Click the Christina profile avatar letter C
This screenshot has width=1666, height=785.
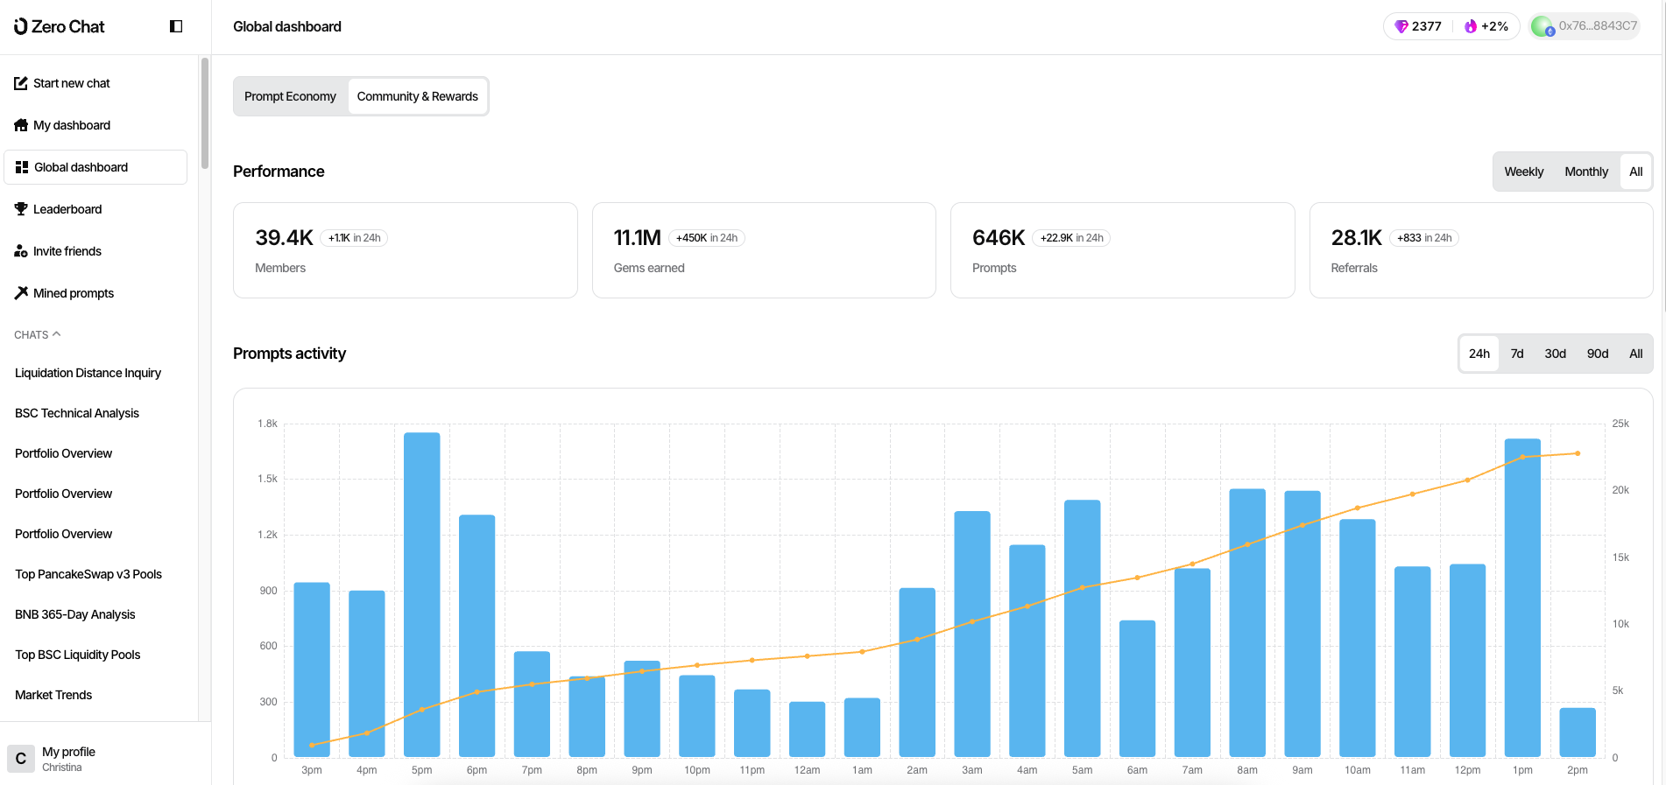click(x=21, y=759)
